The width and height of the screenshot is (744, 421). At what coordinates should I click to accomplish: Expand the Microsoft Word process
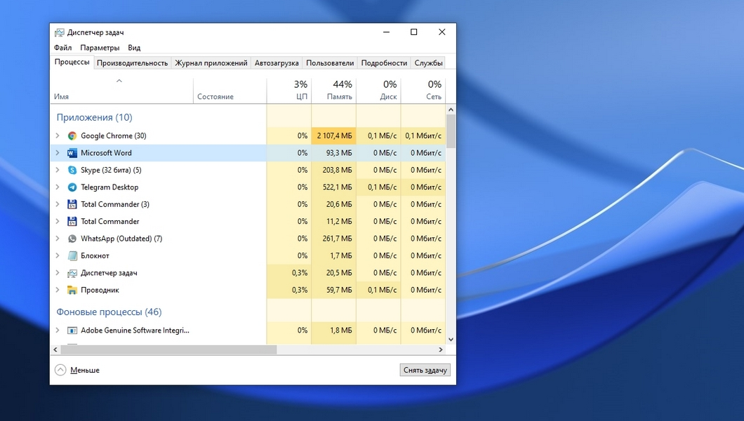point(58,153)
